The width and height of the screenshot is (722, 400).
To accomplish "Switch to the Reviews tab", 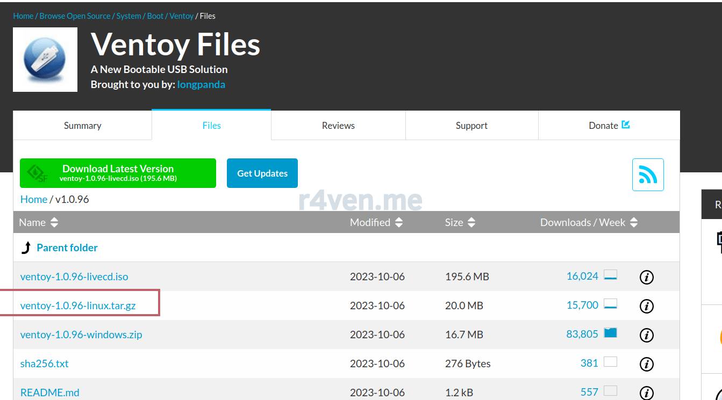I will pos(338,126).
